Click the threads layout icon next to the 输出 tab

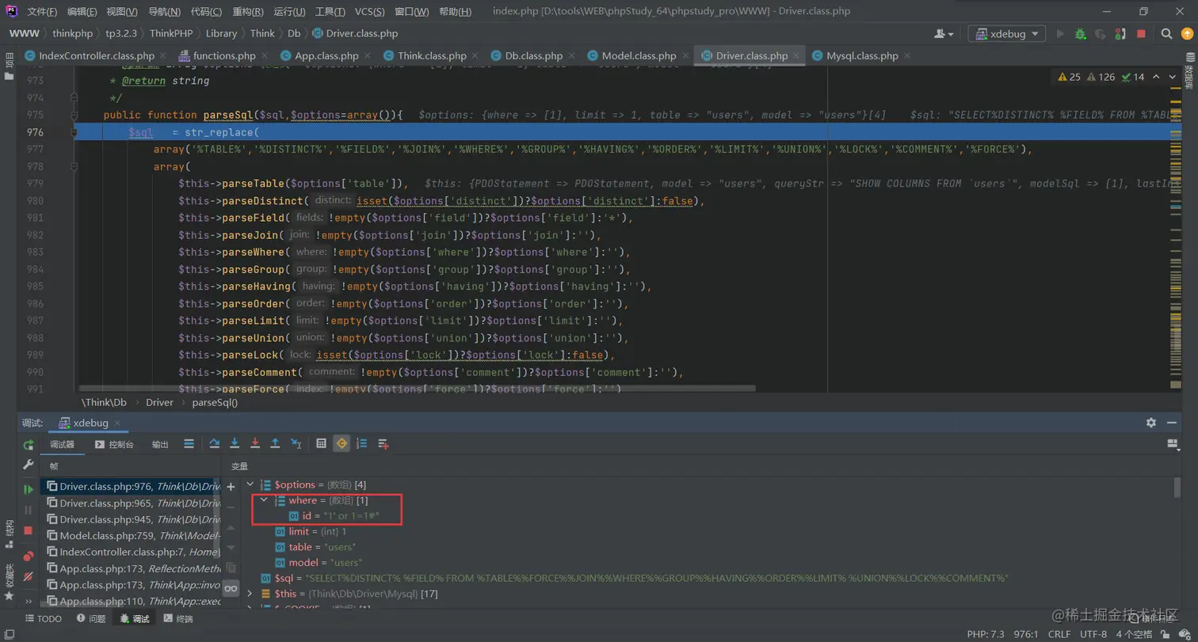click(189, 444)
